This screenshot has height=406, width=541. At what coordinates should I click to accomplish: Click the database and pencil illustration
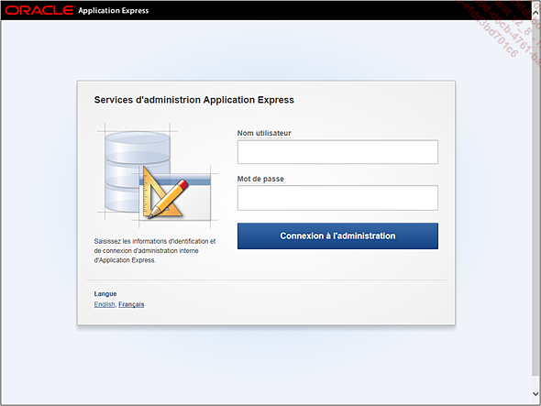click(158, 175)
